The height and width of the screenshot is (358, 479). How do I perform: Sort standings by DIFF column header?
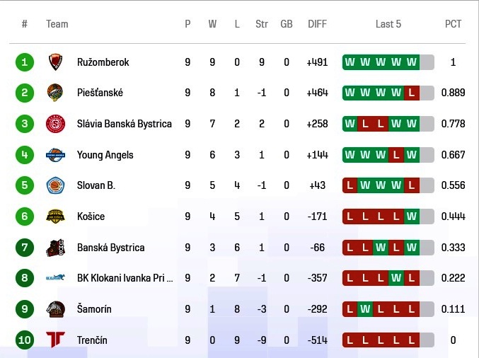tap(317, 24)
